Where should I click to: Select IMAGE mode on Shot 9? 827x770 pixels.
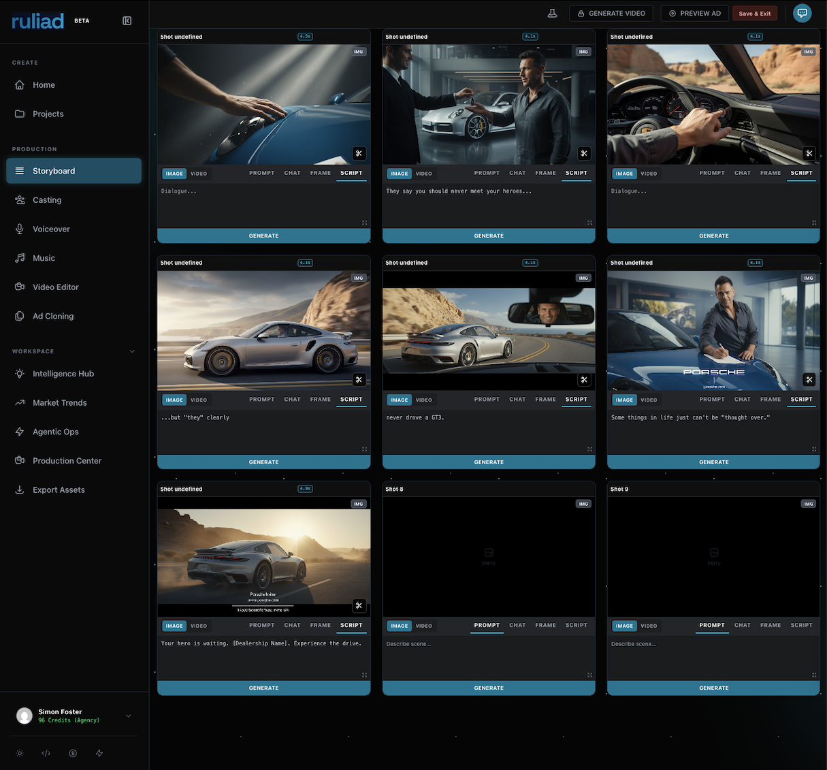[624, 626]
